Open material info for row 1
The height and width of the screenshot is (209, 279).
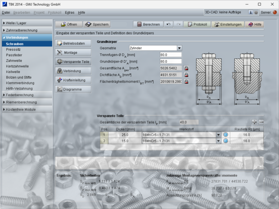point(226,134)
